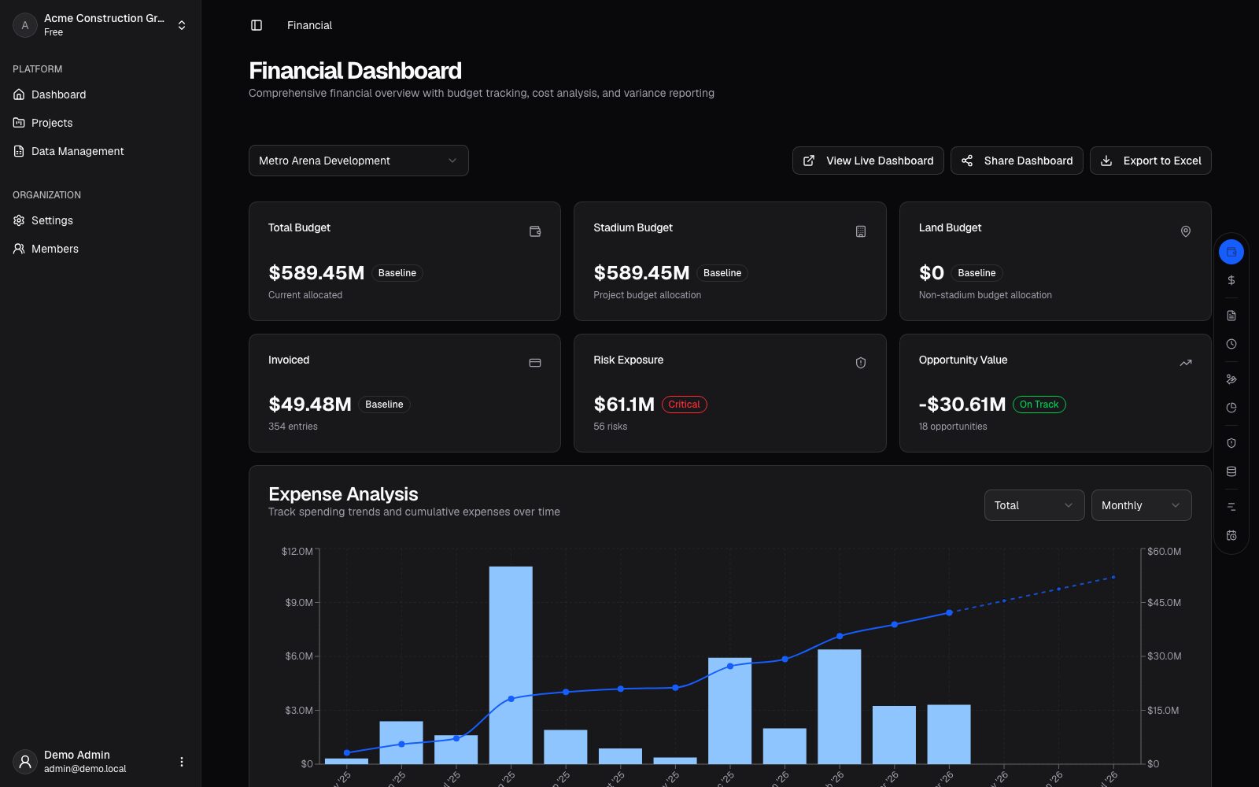Click the Baseline badge on Invoiced card

(384, 405)
